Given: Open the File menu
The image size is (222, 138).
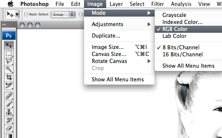Looking at the screenshot, I should click(60, 4).
